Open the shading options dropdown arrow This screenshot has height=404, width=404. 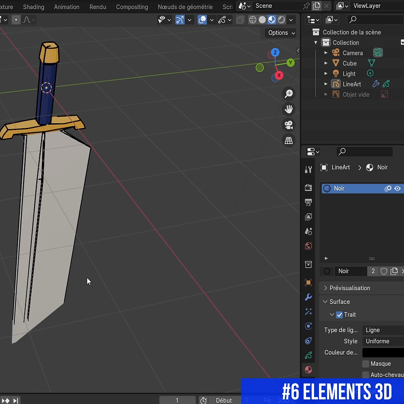[291, 20]
